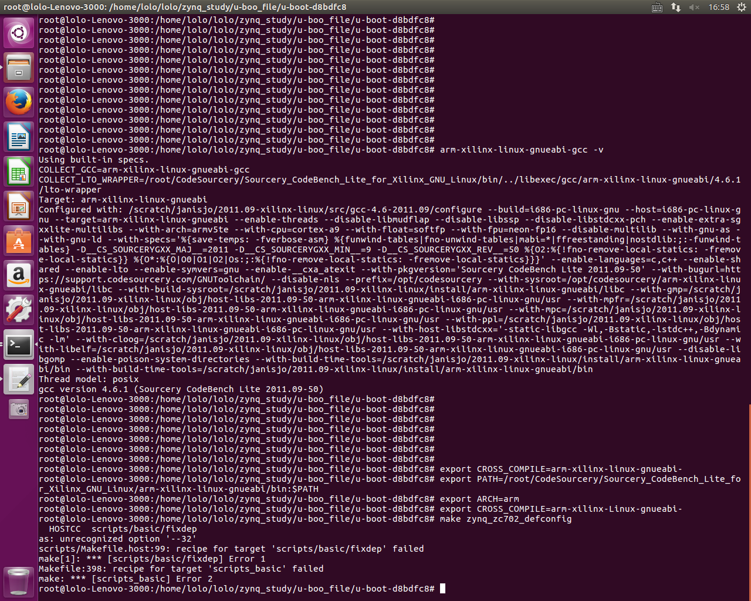This screenshot has width=751, height=601.
Task: Click the terminal cursor at last prompt
Action: 443,589
